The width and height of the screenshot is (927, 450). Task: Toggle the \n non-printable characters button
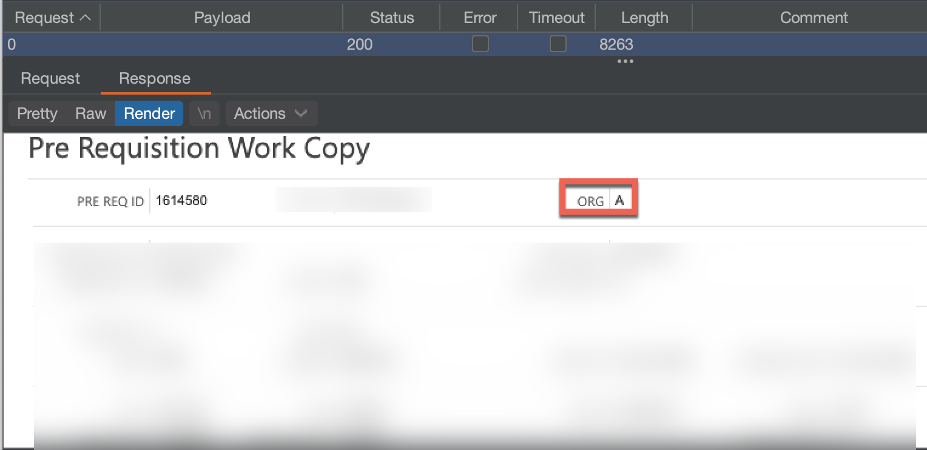pyautogui.click(x=204, y=114)
